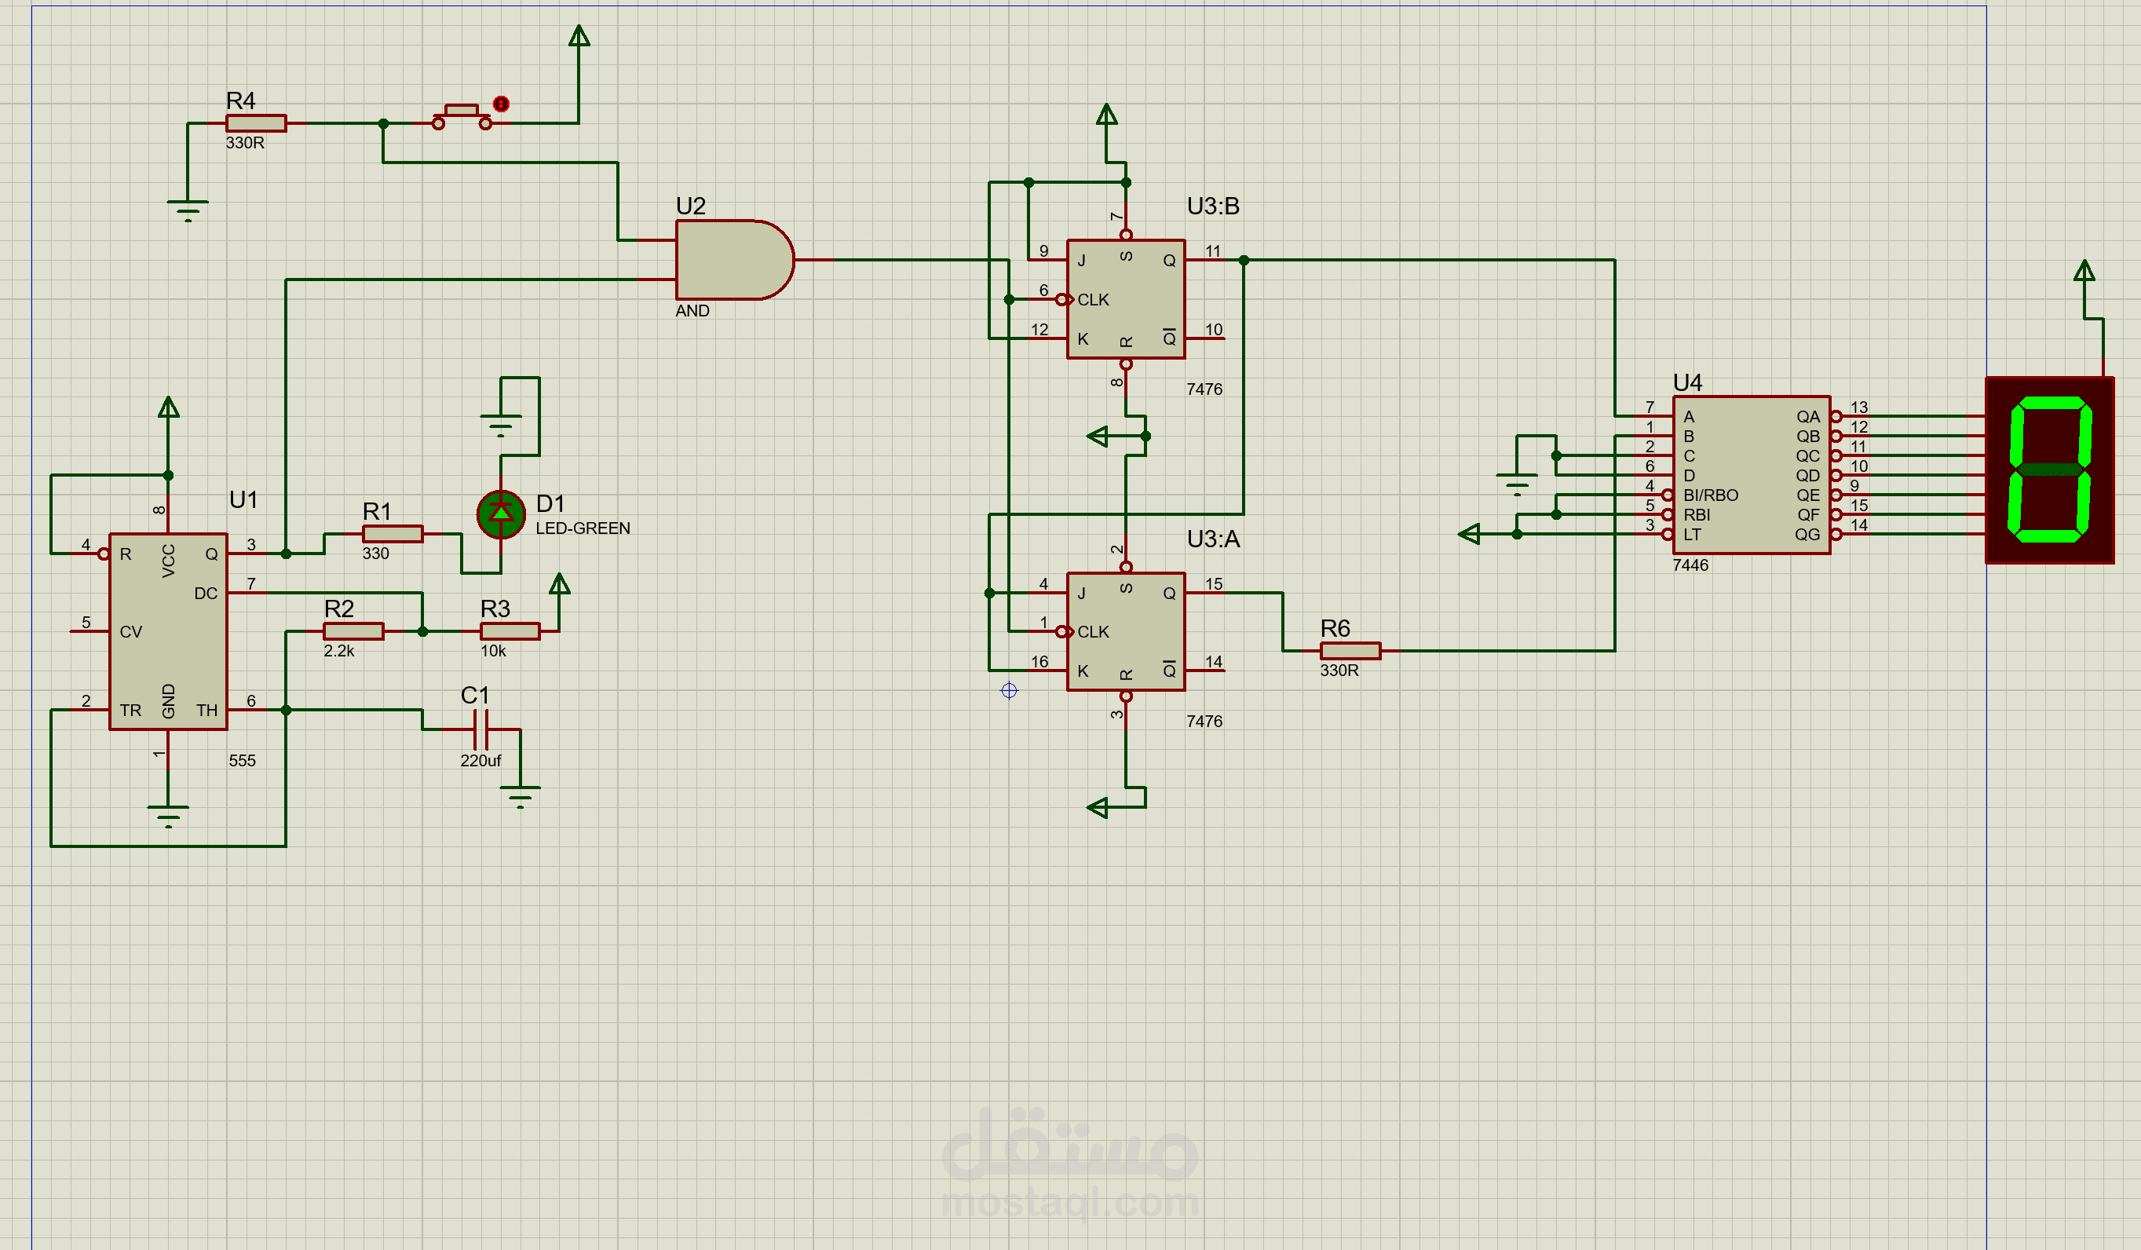Click the ground symbol above the D1 LED
The height and width of the screenshot is (1250, 2141).
point(500,425)
